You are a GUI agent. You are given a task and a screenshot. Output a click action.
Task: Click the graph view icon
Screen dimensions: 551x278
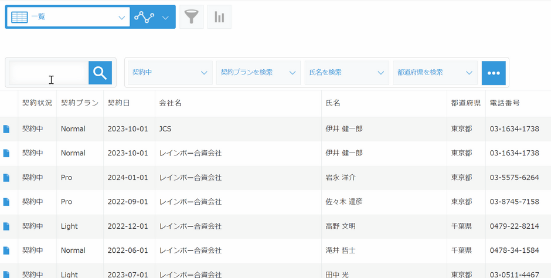point(144,17)
